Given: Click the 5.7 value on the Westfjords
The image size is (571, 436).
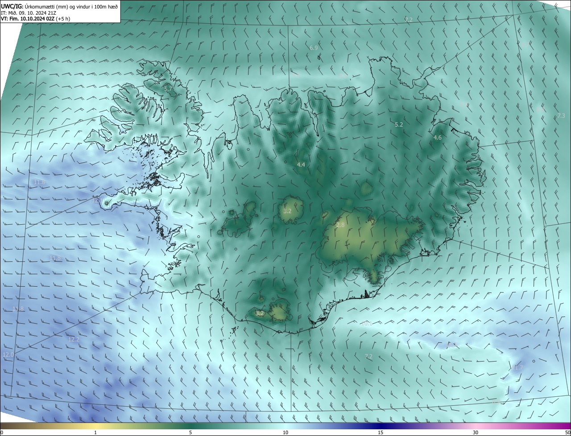Looking at the screenshot, I should point(168,89).
